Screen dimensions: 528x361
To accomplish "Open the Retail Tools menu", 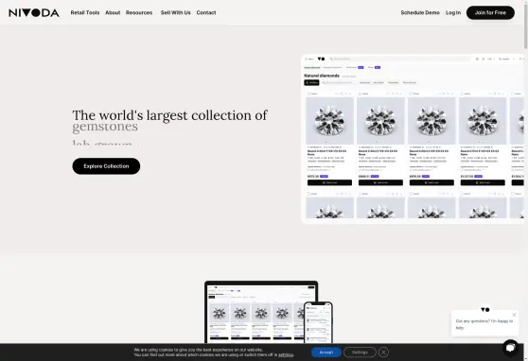I will tap(85, 13).
